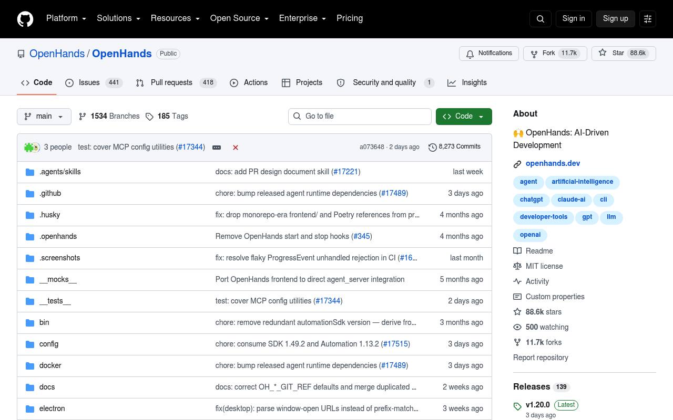Open the 8,273 Commits history
This screenshot has width=673, height=420.
tap(454, 147)
